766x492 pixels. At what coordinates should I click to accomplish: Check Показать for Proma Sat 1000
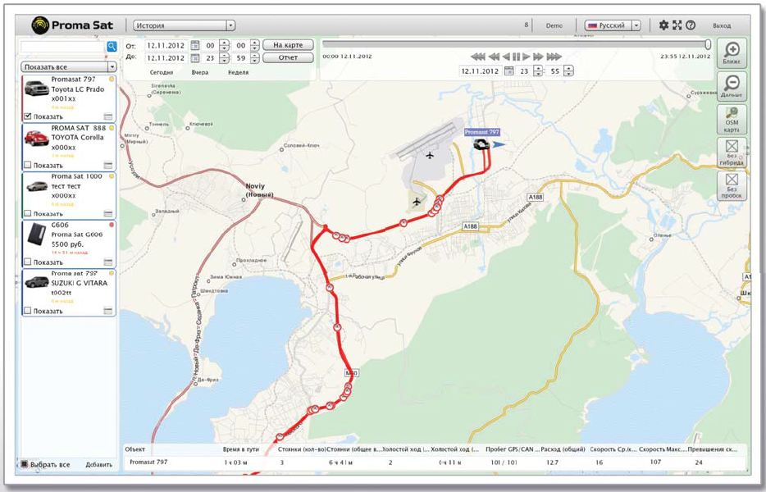pyautogui.click(x=27, y=213)
